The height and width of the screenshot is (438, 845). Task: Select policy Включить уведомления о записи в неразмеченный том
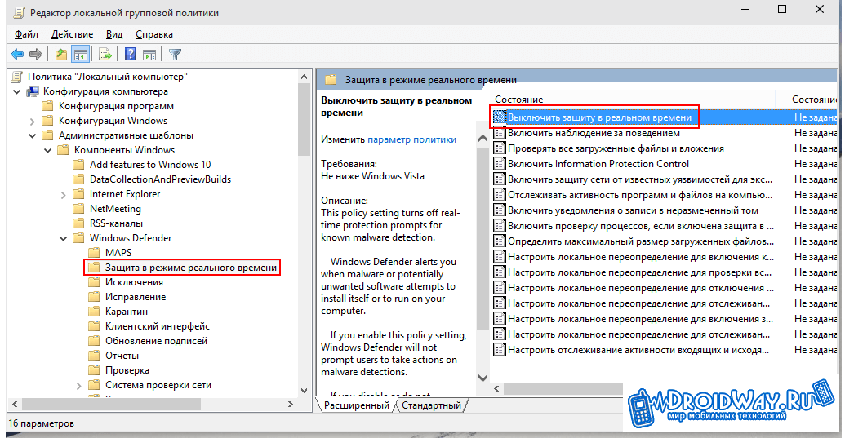coord(633,210)
